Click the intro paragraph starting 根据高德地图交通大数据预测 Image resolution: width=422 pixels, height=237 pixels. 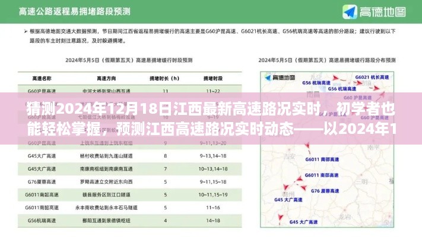tap(212, 36)
